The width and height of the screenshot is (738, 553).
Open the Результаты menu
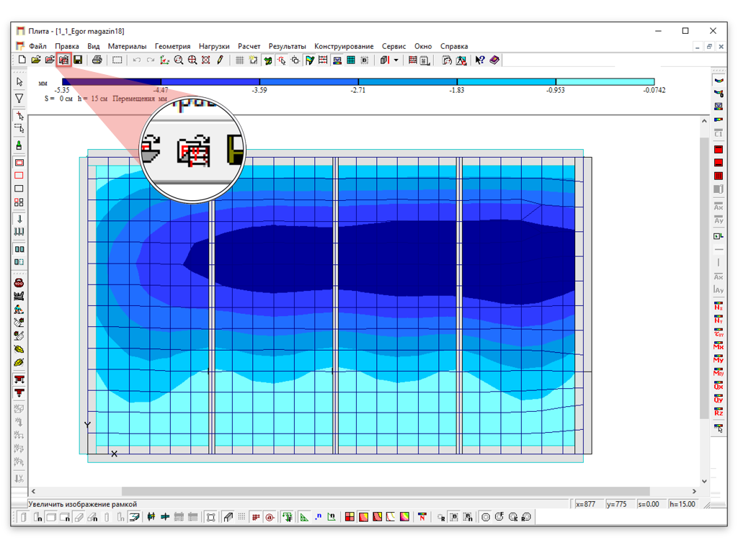tap(287, 46)
